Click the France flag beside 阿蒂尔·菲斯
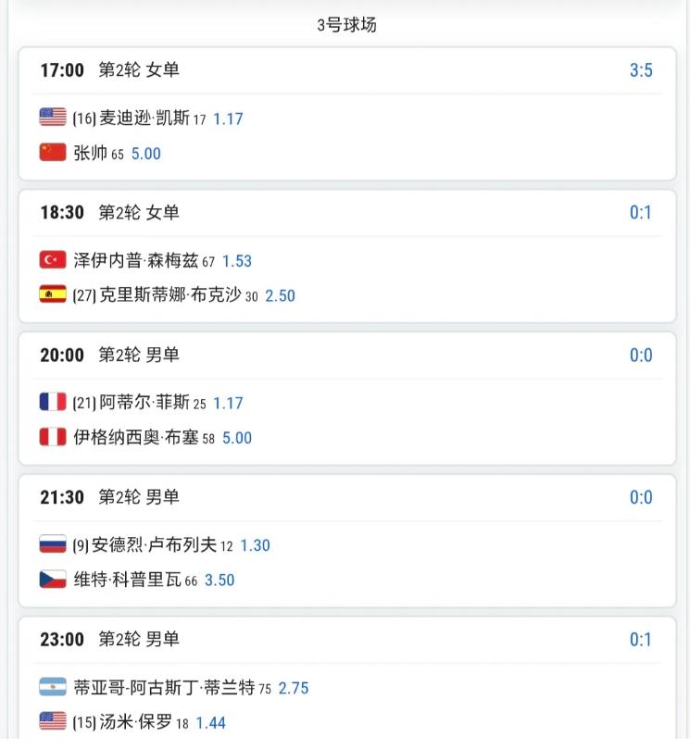690x749 pixels. point(53,402)
